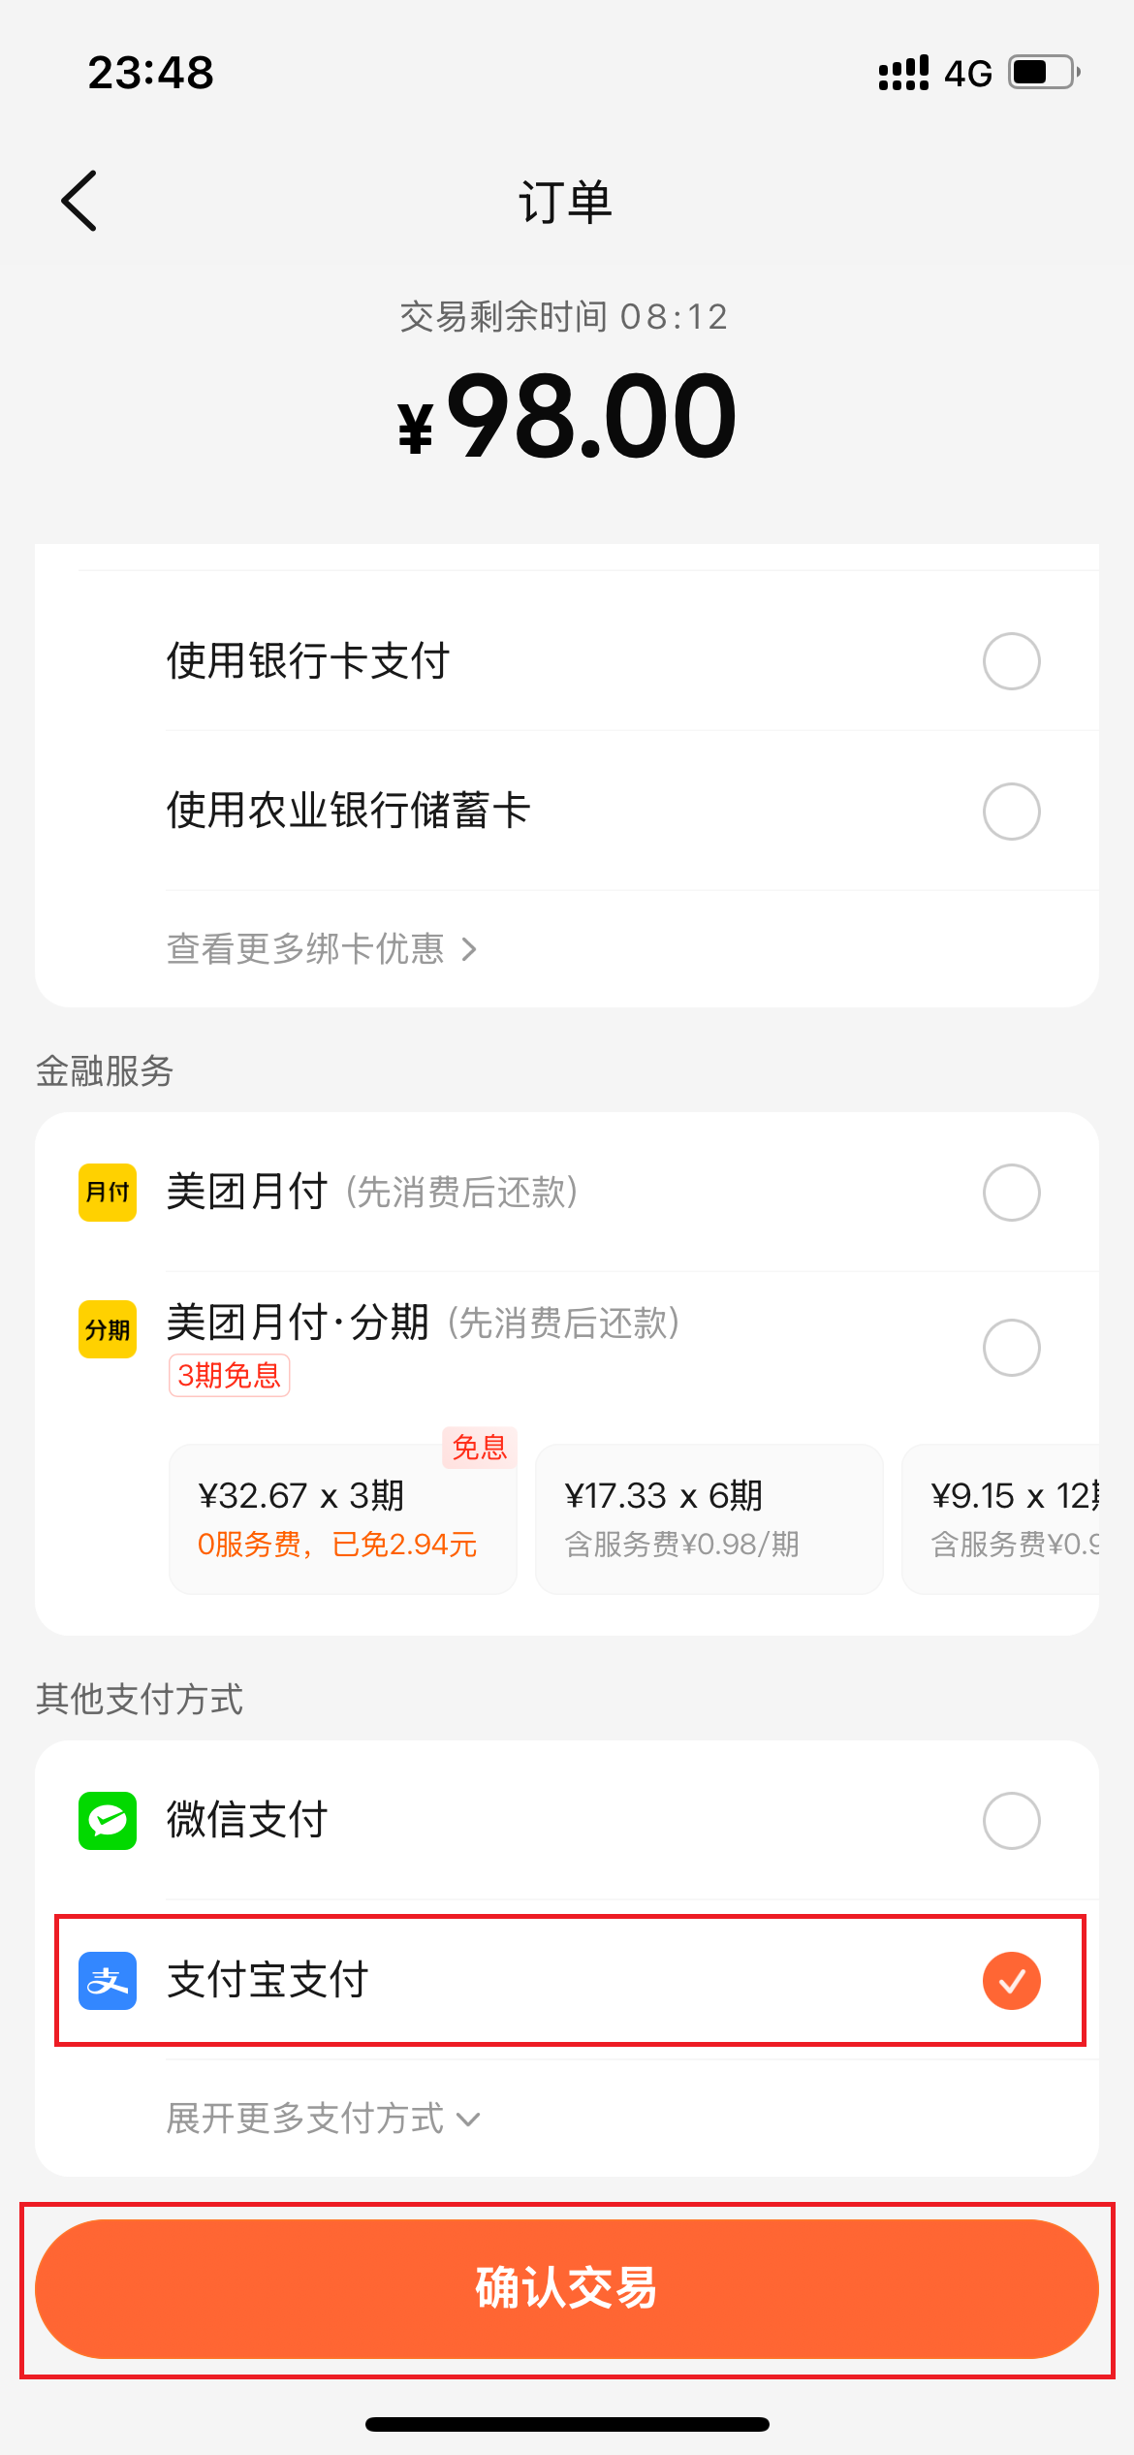Tap the cellular signal bars icon
Viewport: 1134px width, 2455px height.
point(903,73)
